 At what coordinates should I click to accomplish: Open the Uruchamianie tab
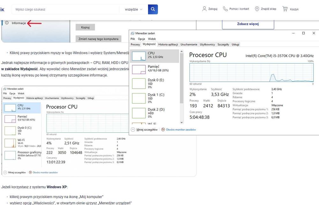point(189,44)
